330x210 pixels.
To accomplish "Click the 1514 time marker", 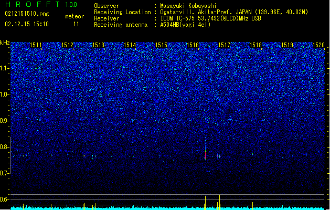I will click(130, 45).
